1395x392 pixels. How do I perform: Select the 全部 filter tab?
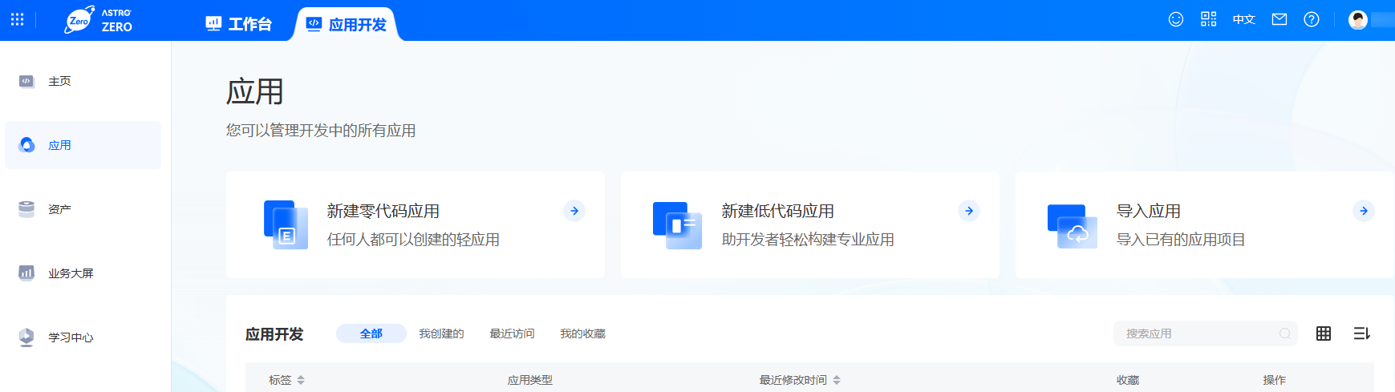371,333
